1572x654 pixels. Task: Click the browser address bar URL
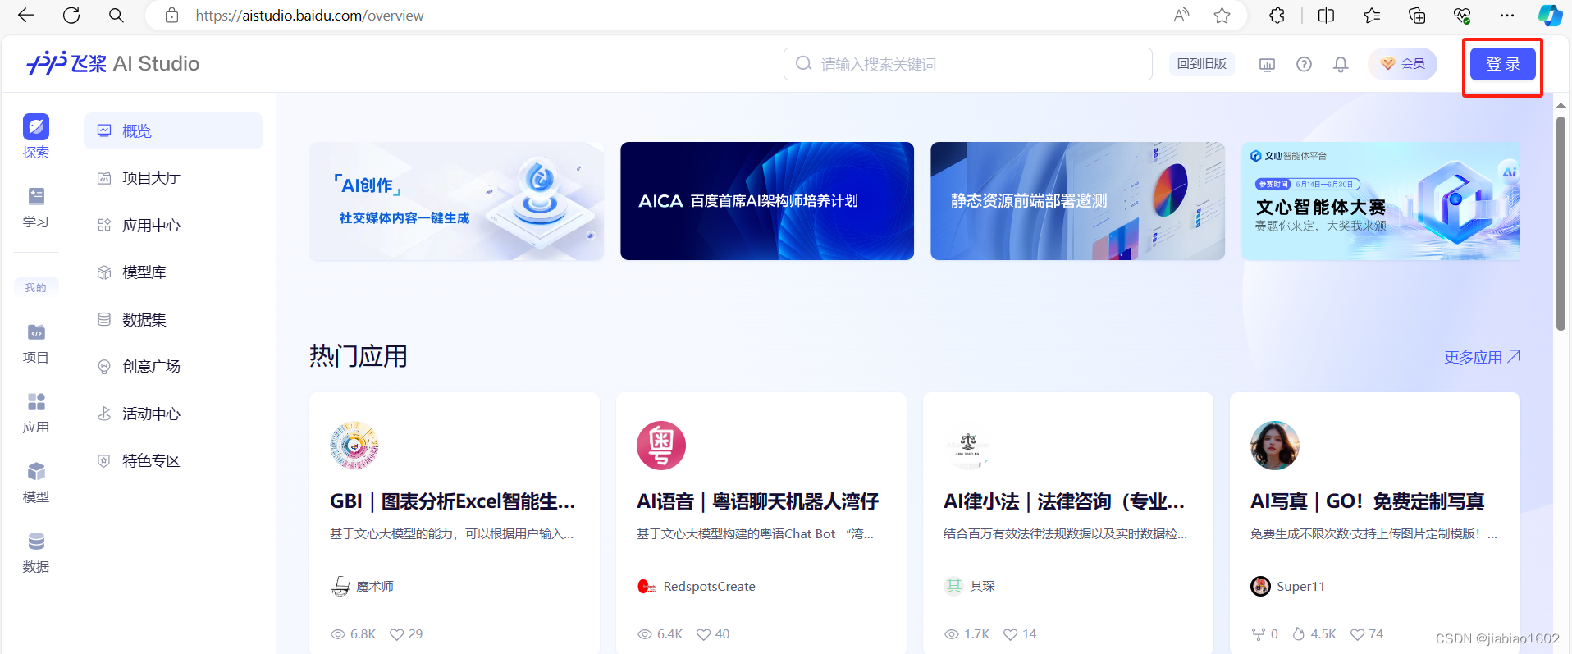coord(310,16)
